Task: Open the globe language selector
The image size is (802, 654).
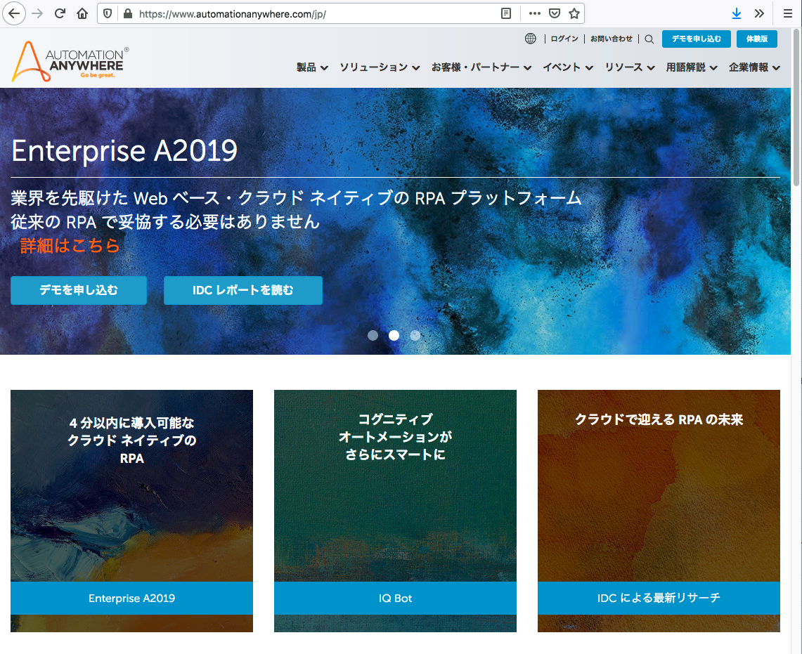Action: pos(531,39)
